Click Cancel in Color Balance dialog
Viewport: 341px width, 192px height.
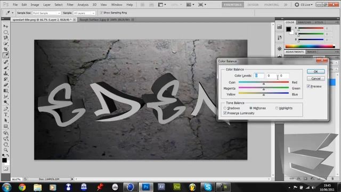316,78
